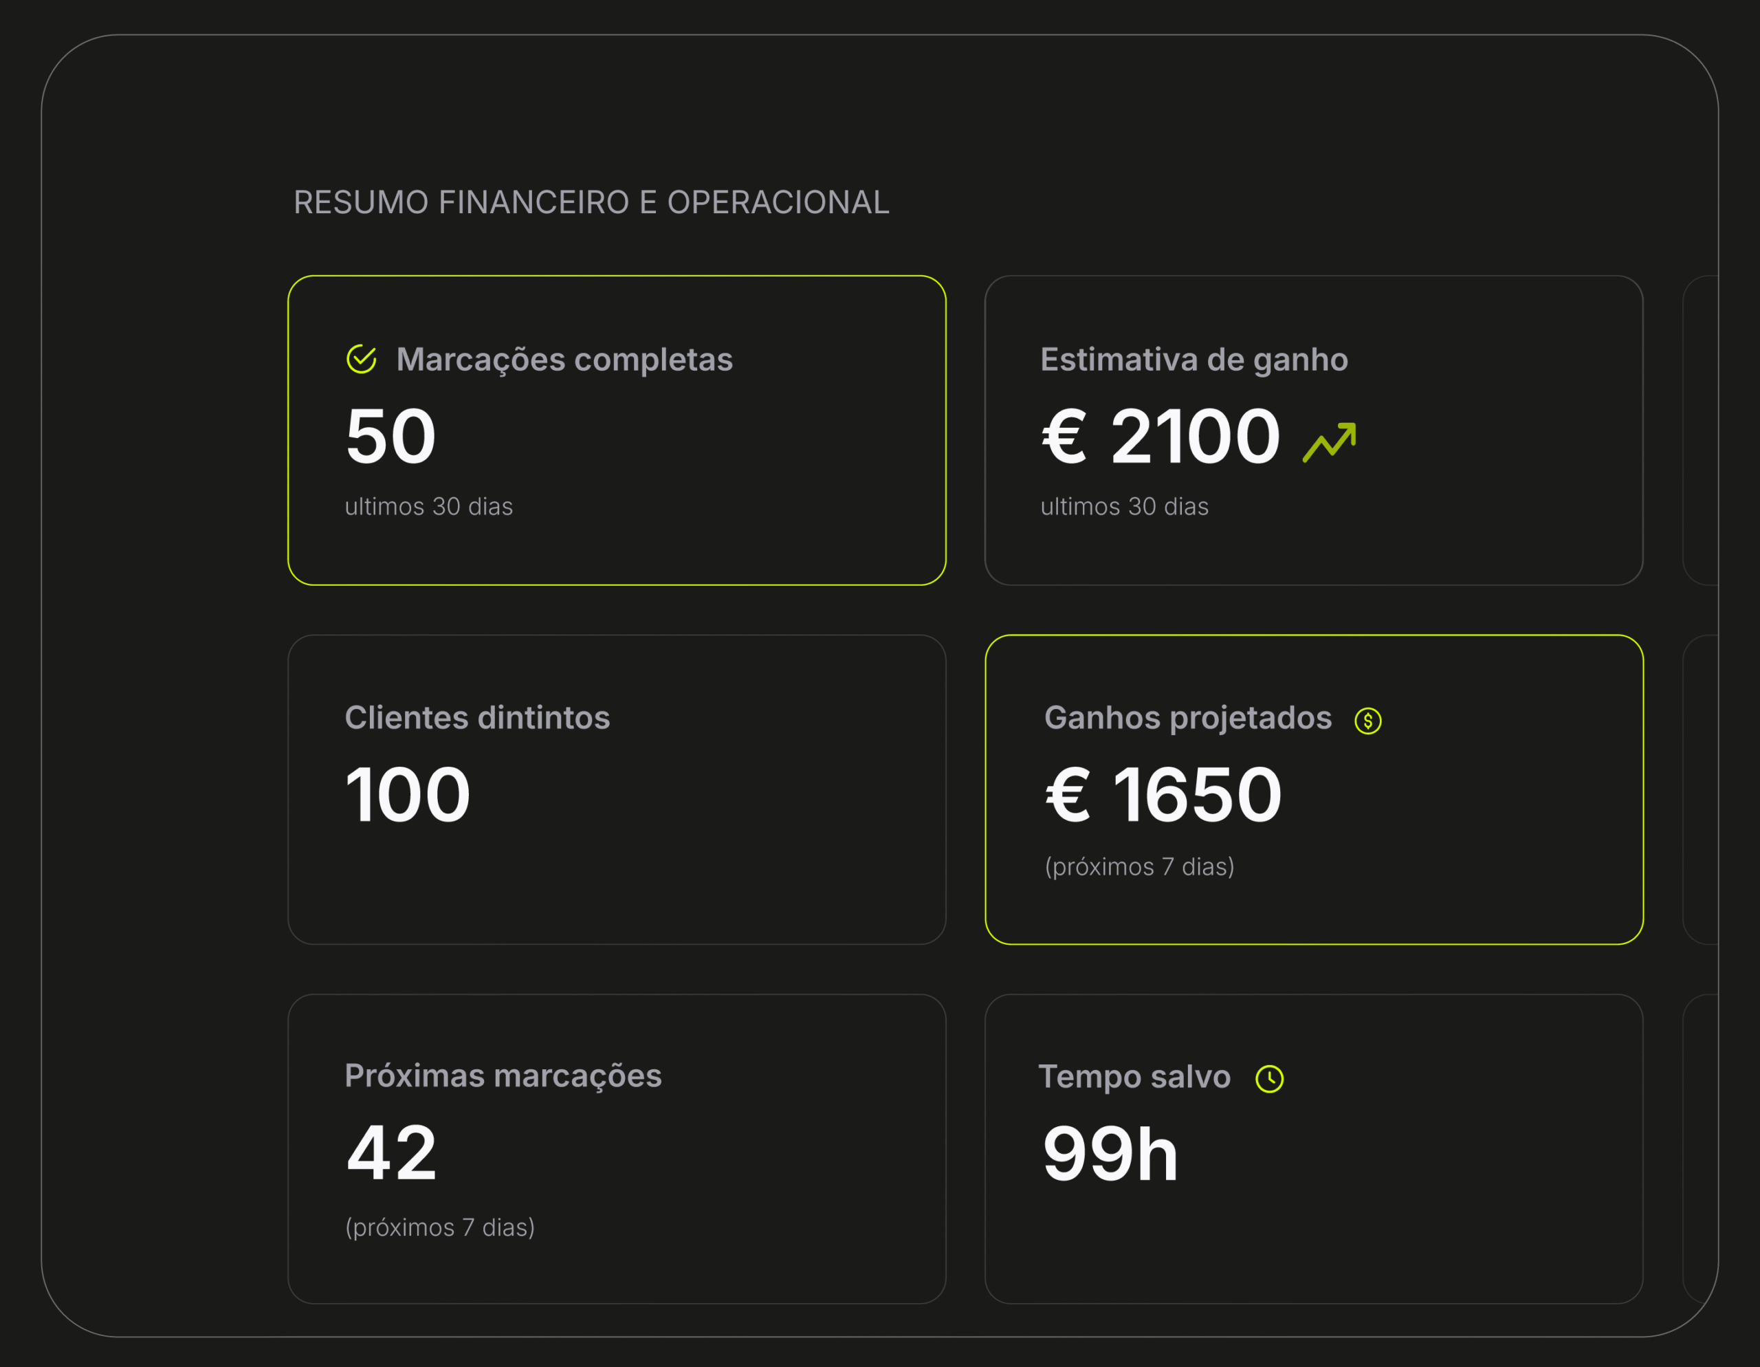The height and width of the screenshot is (1367, 1760).
Task: Click the dollar coin icon beside Ganhos projetados
Action: 1367,721
